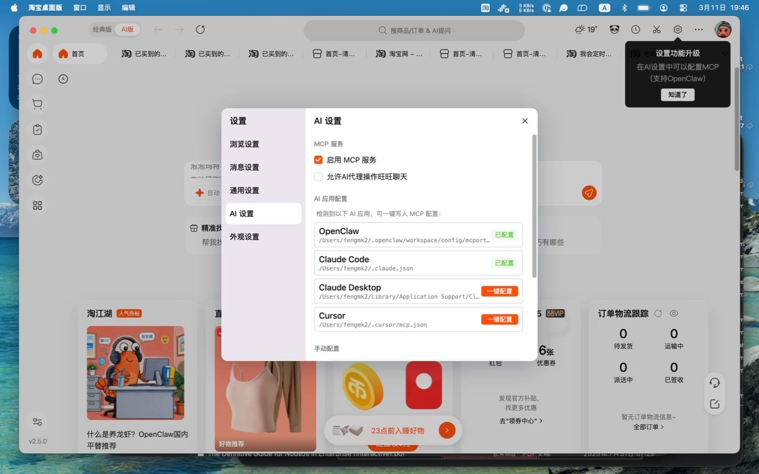Dismiss the tooltip with 知道了 button
This screenshot has width=759, height=474.
[x=678, y=95]
